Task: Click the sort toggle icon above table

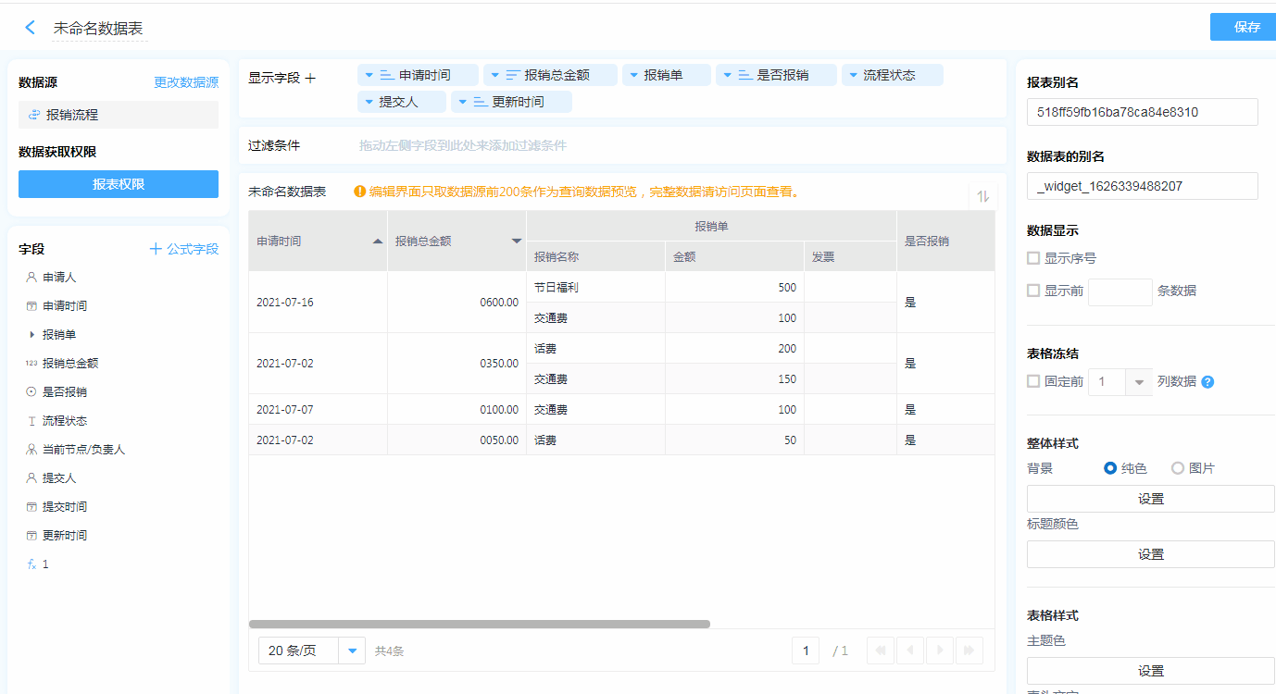Action: click(x=982, y=196)
